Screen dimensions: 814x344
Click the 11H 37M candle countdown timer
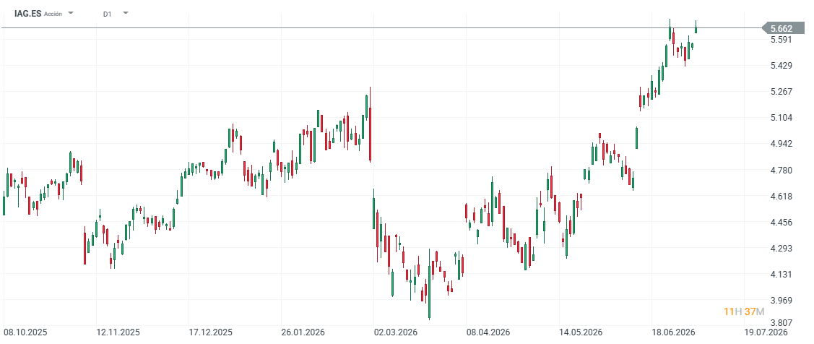tap(744, 311)
